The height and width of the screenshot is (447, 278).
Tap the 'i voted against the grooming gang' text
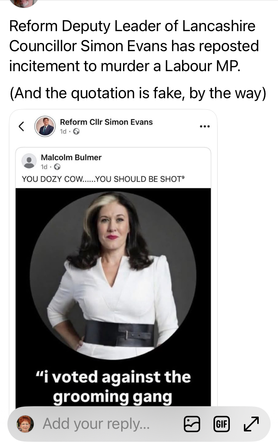[113, 387]
